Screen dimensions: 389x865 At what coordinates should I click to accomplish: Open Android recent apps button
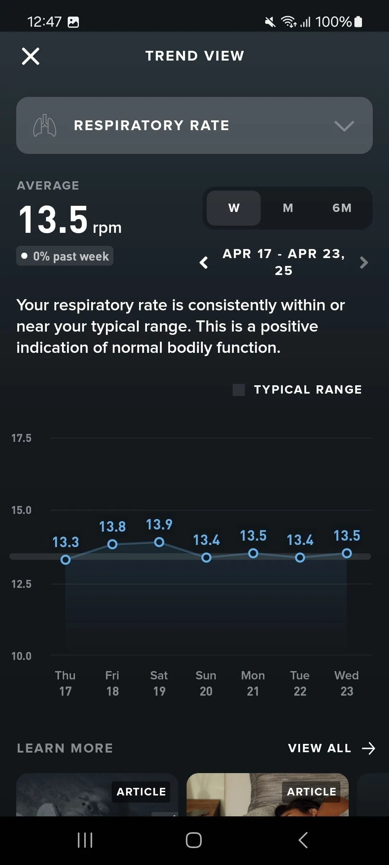pos(85,840)
